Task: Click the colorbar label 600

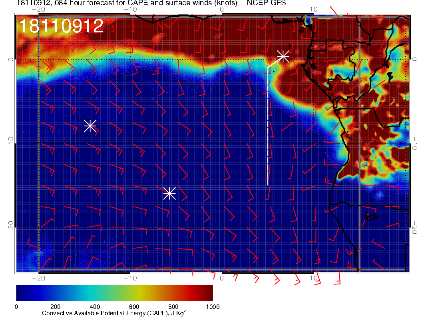Action: [134, 307]
